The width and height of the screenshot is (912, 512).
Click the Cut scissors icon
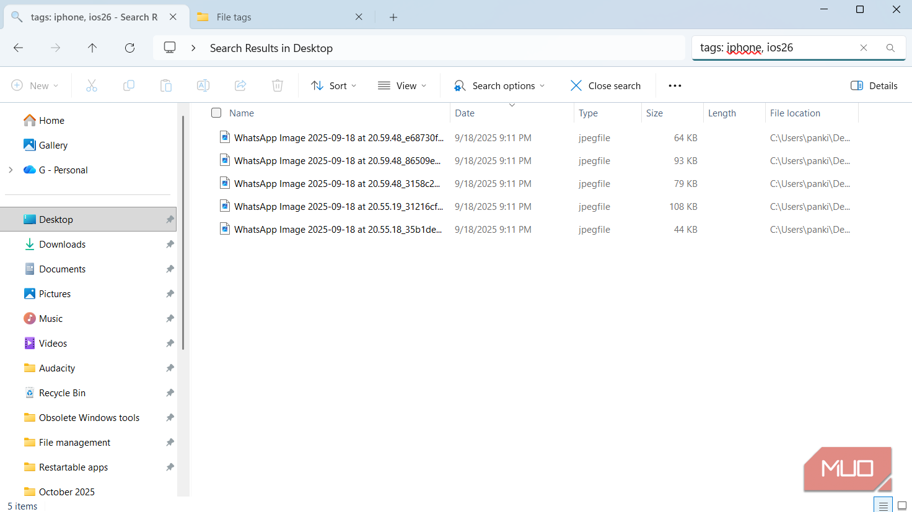(x=92, y=85)
